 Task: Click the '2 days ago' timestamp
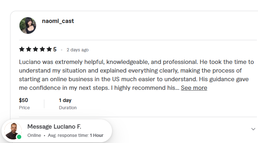point(77,50)
